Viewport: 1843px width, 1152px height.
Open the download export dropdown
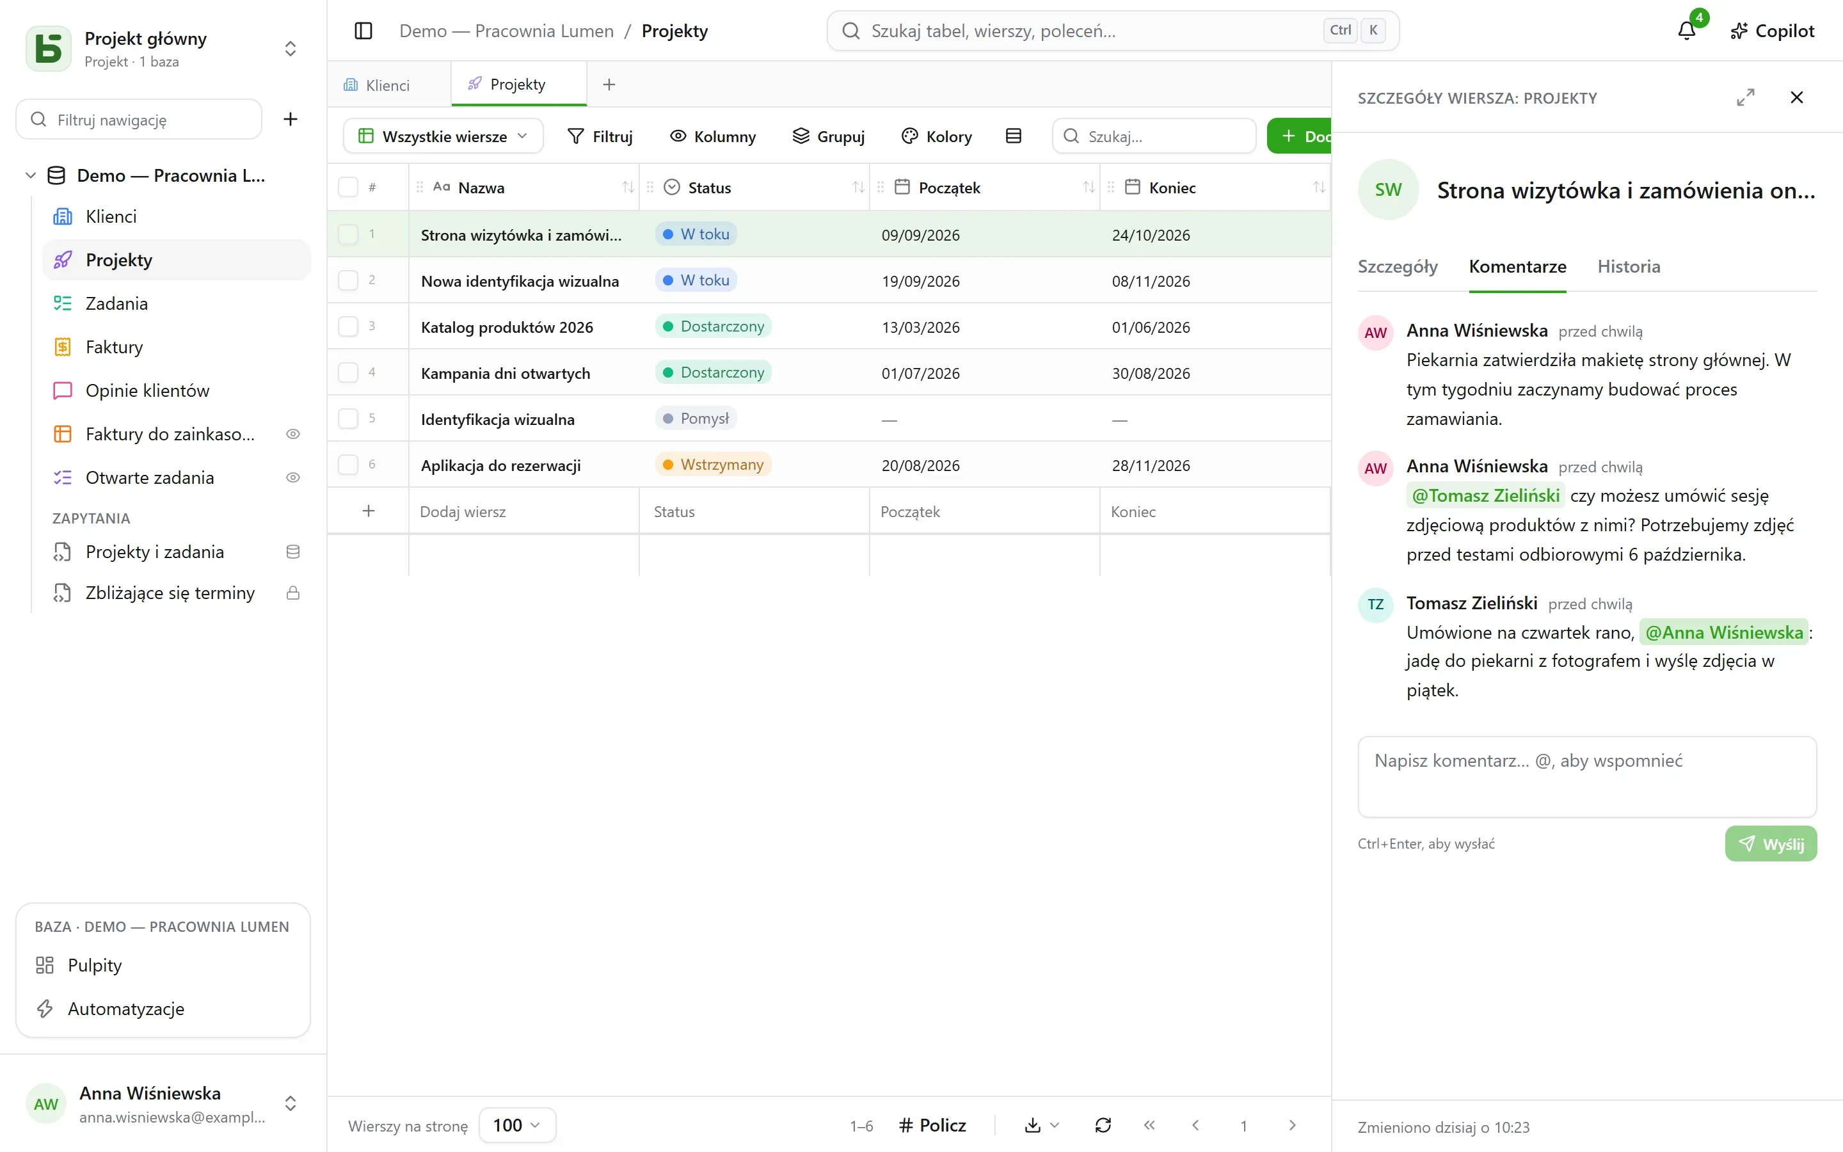pyautogui.click(x=1042, y=1124)
